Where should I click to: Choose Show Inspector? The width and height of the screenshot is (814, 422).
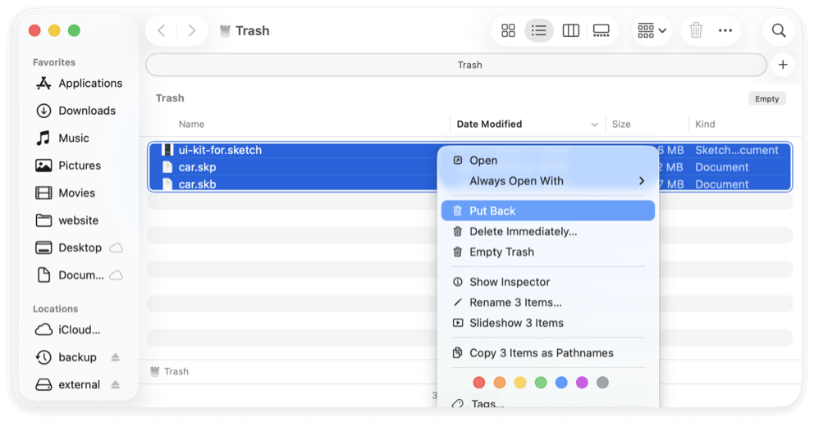point(547,282)
